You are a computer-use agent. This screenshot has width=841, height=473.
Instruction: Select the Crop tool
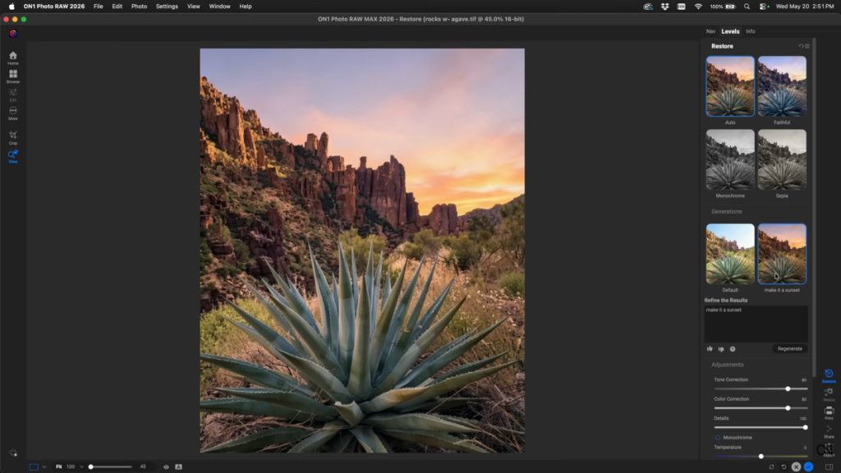(x=13, y=137)
